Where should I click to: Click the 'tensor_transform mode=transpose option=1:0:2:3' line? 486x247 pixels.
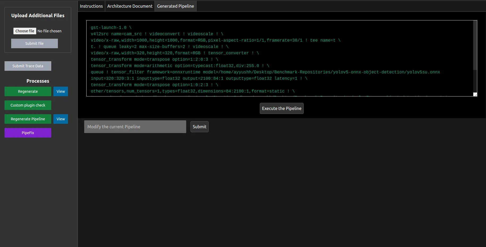click(x=154, y=85)
